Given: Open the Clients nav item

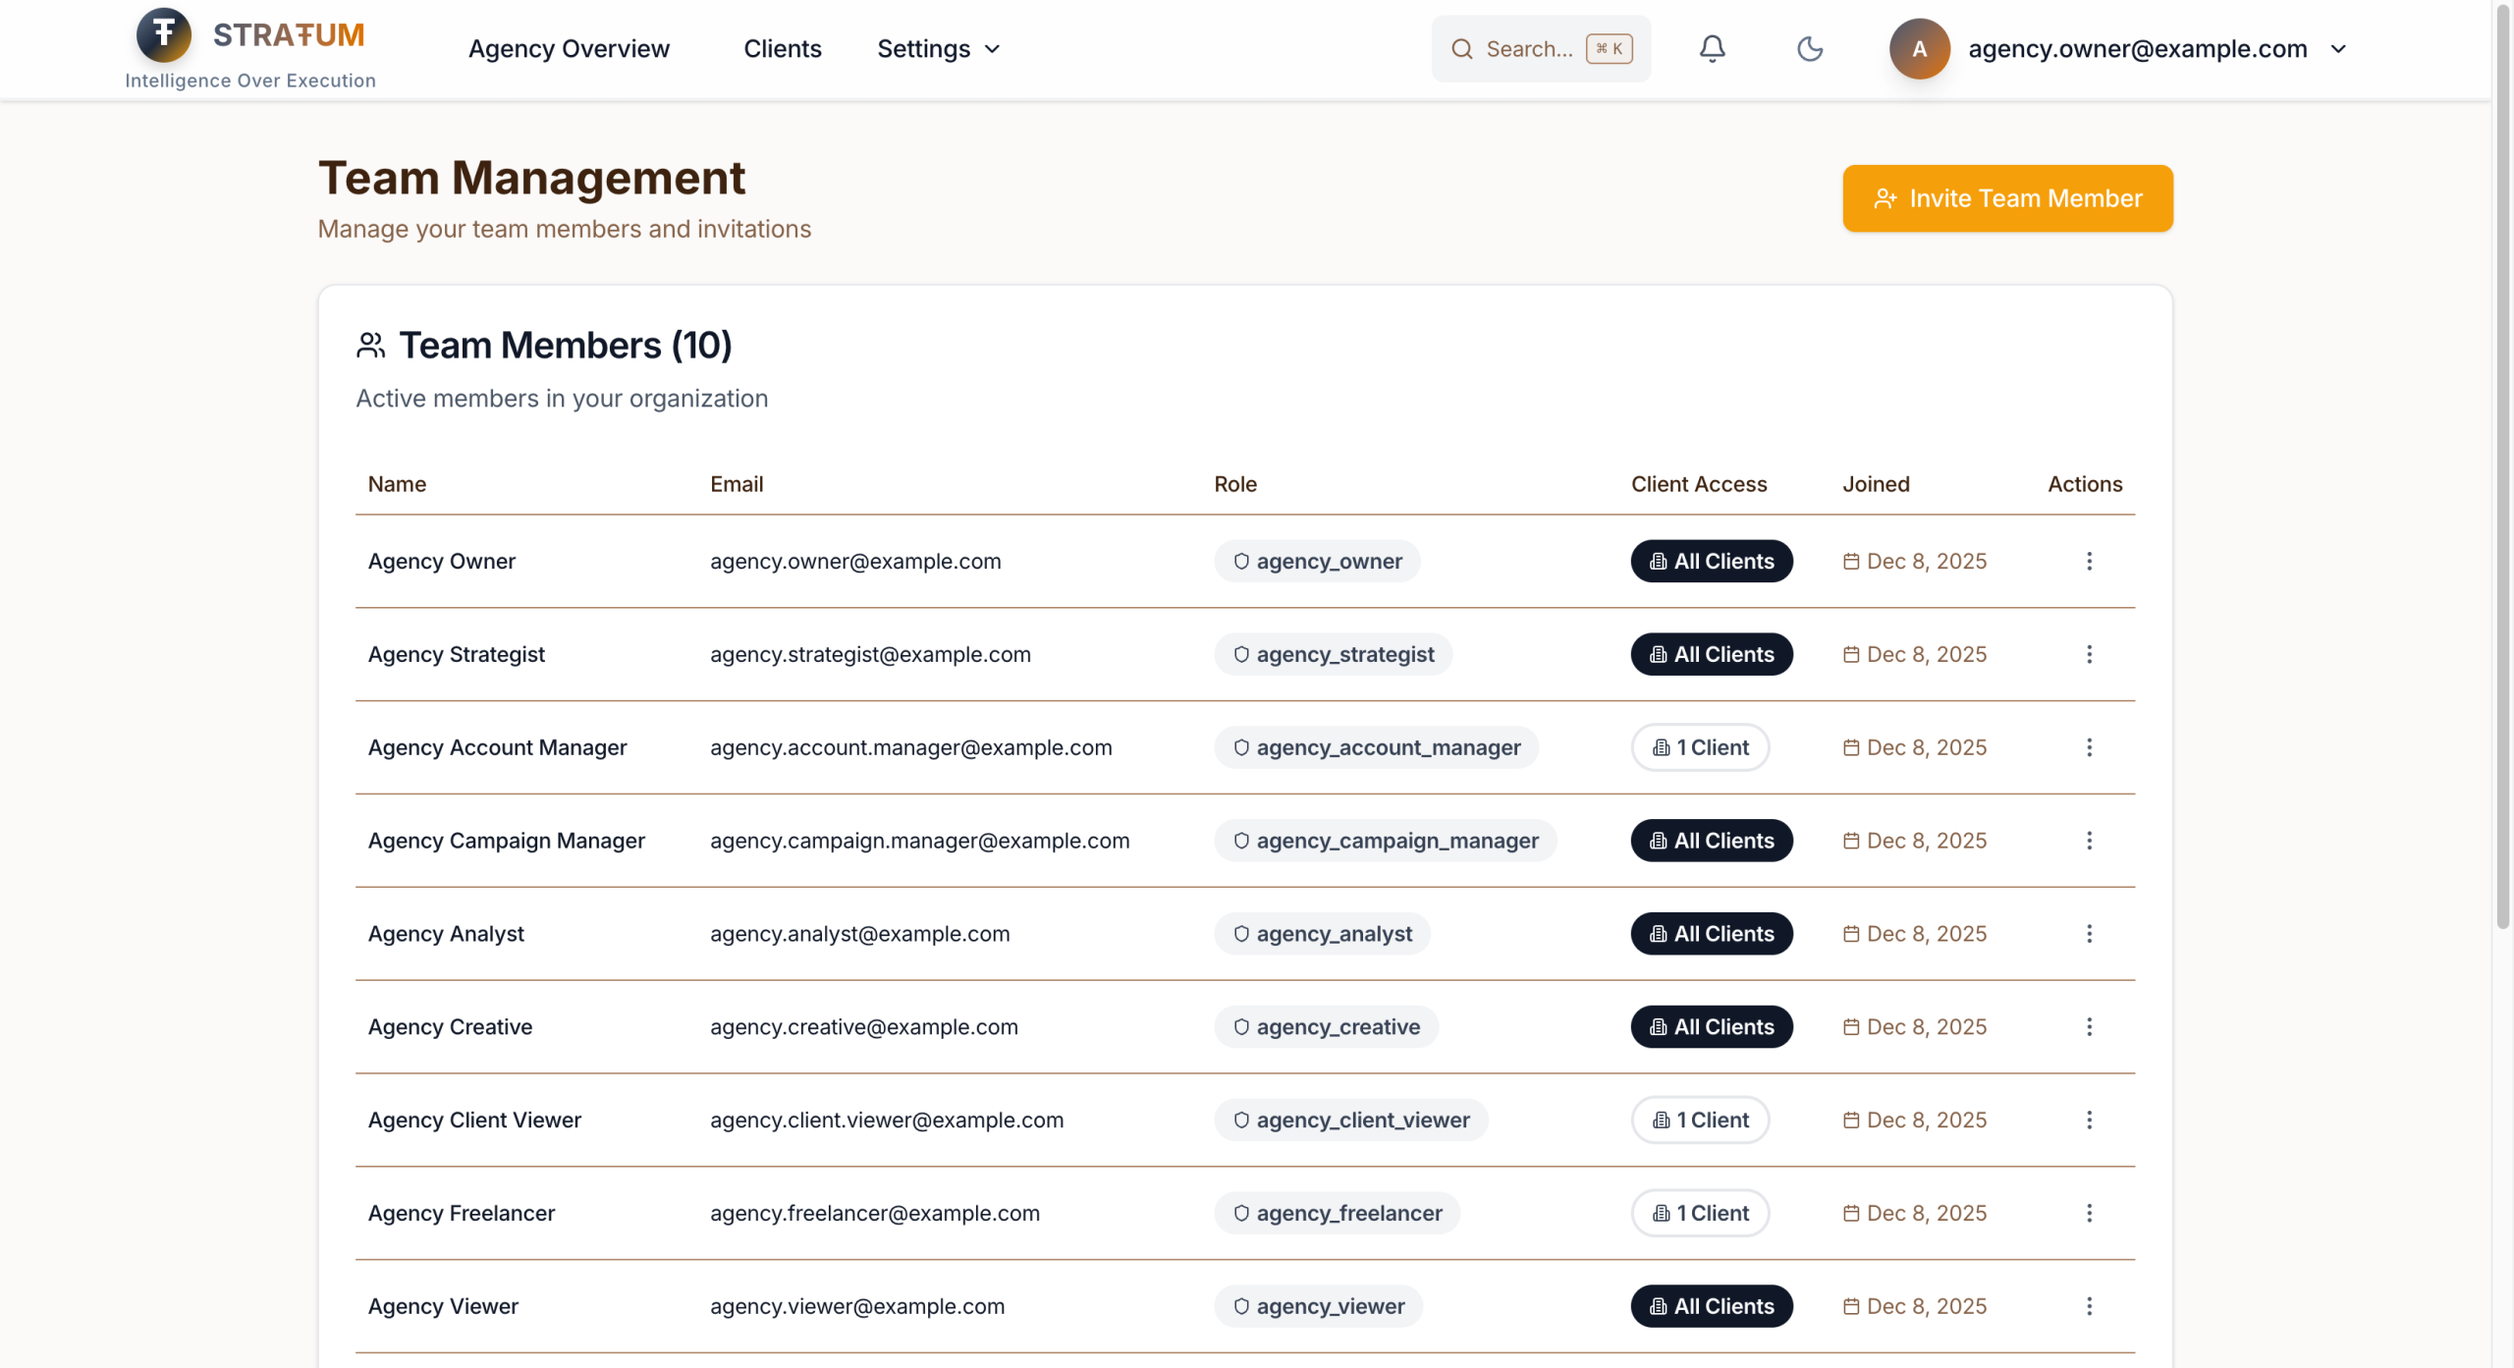Looking at the screenshot, I should 782,48.
